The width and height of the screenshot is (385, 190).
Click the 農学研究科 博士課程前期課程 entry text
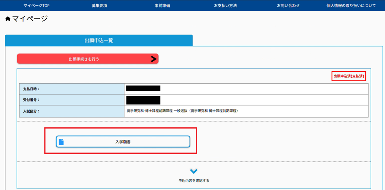click(x=183, y=111)
